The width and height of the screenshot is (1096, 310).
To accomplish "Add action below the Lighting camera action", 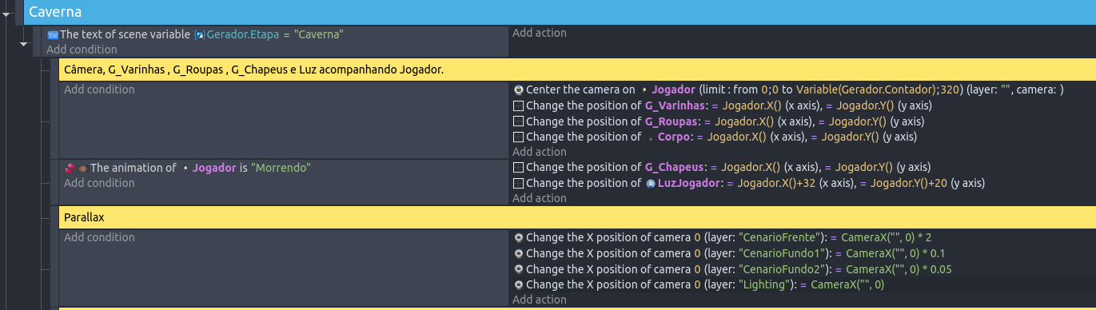I will click(x=540, y=300).
